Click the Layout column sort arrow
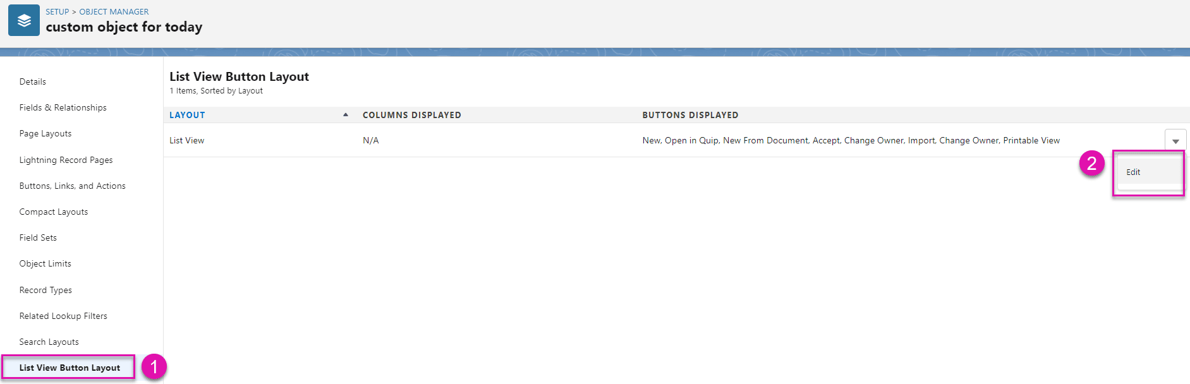The height and width of the screenshot is (384, 1190). pyautogui.click(x=346, y=115)
